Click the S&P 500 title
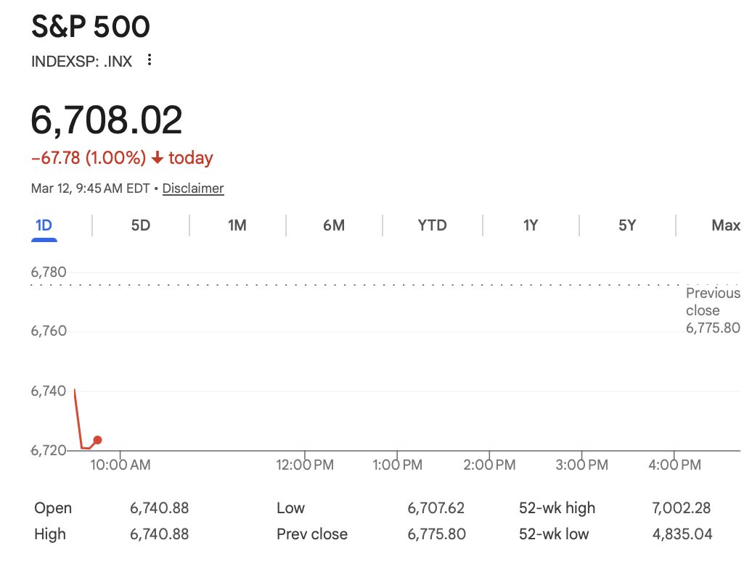Screen dimensions: 752x577 click(91, 28)
